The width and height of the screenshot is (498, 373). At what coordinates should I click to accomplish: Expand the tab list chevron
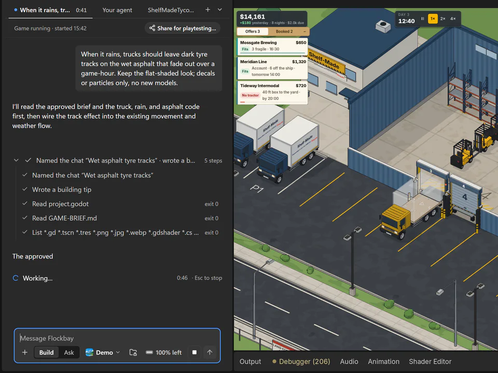220,10
